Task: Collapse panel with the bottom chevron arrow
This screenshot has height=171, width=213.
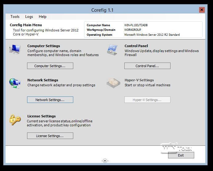Action: point(105,161)
